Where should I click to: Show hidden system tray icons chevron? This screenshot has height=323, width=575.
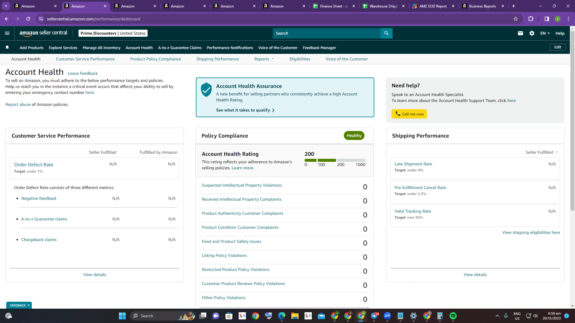pos(497,316)
